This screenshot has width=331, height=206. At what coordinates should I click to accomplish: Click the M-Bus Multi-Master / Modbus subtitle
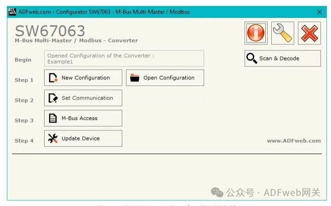[76, 40]
